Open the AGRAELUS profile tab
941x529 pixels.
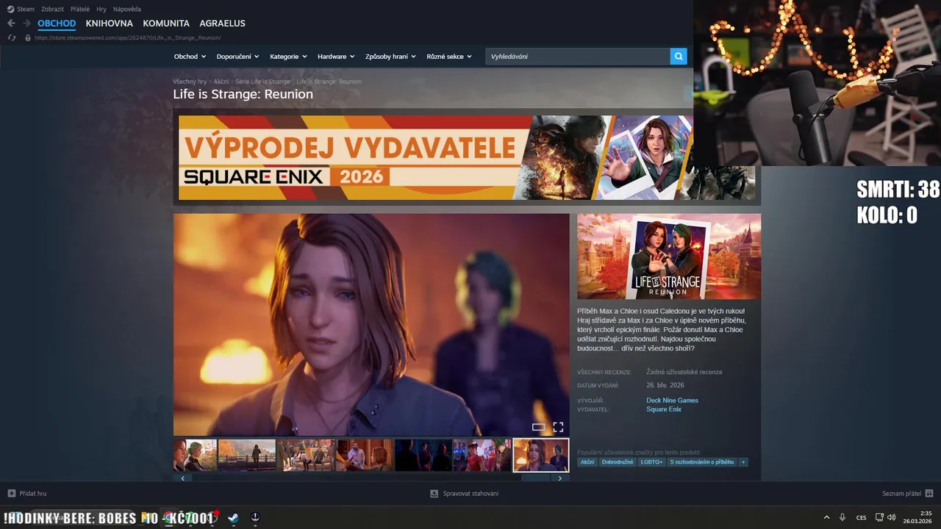coord(222,24)
